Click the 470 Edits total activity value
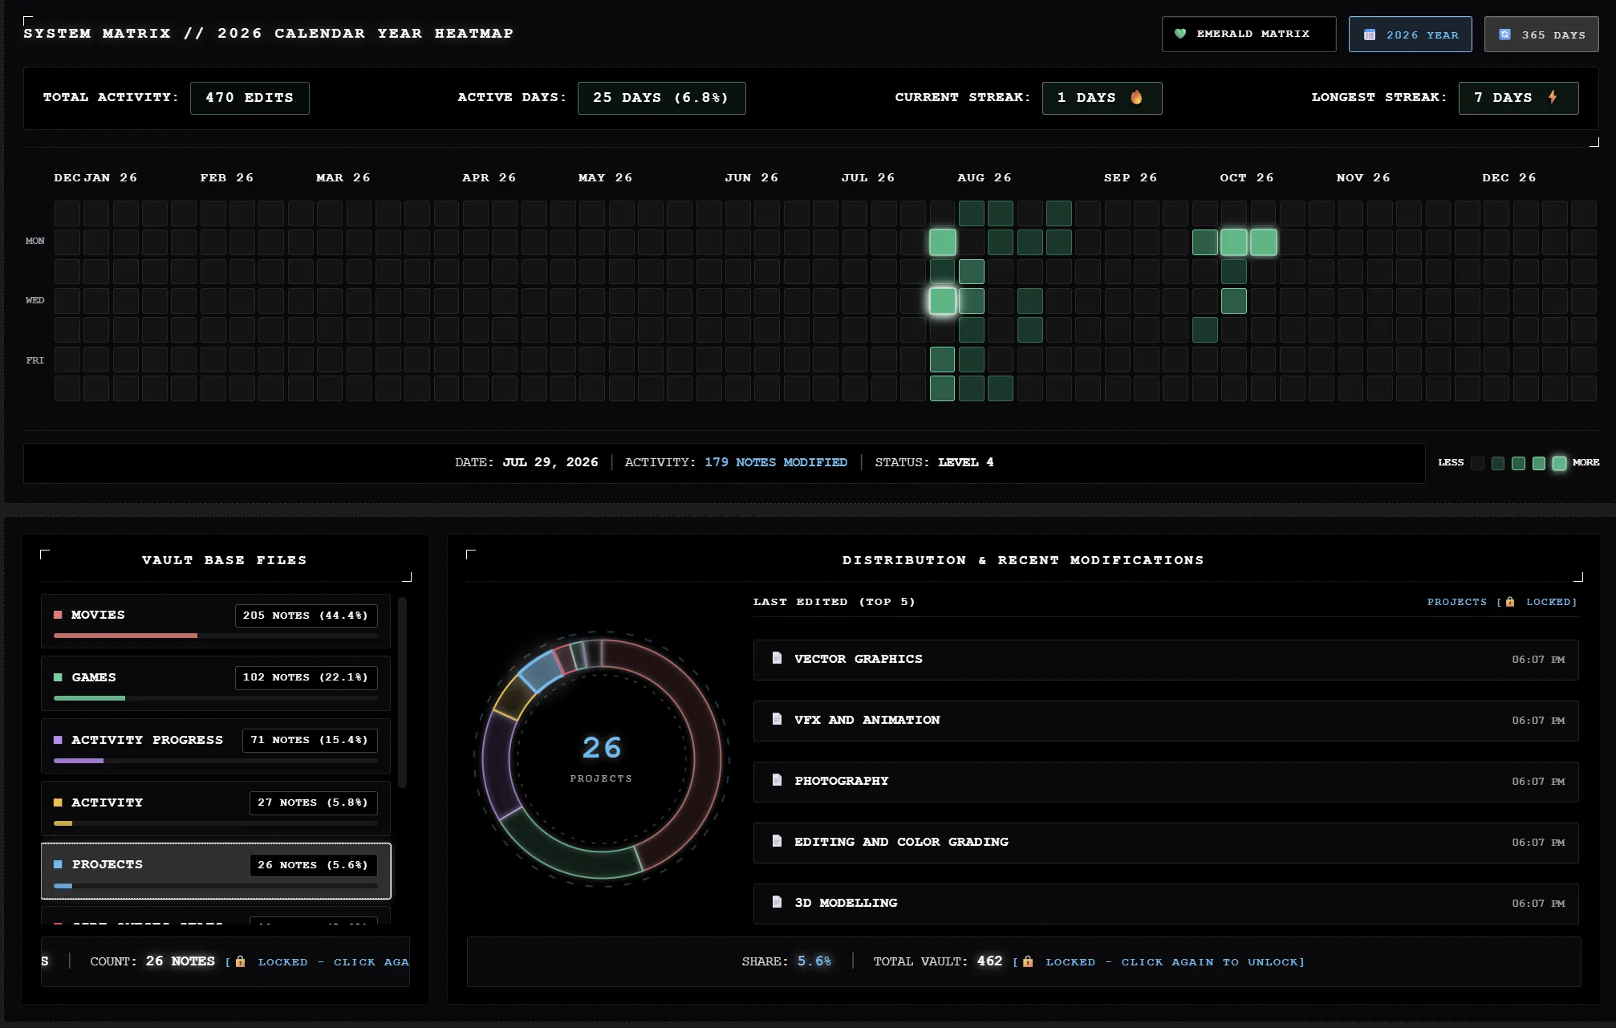Screen dimensions: 1616x1028 [250, 98]
